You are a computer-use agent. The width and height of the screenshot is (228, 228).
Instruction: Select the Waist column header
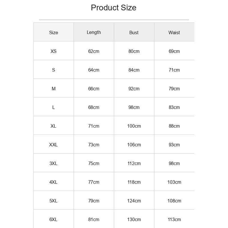click(x=174, y=32)
